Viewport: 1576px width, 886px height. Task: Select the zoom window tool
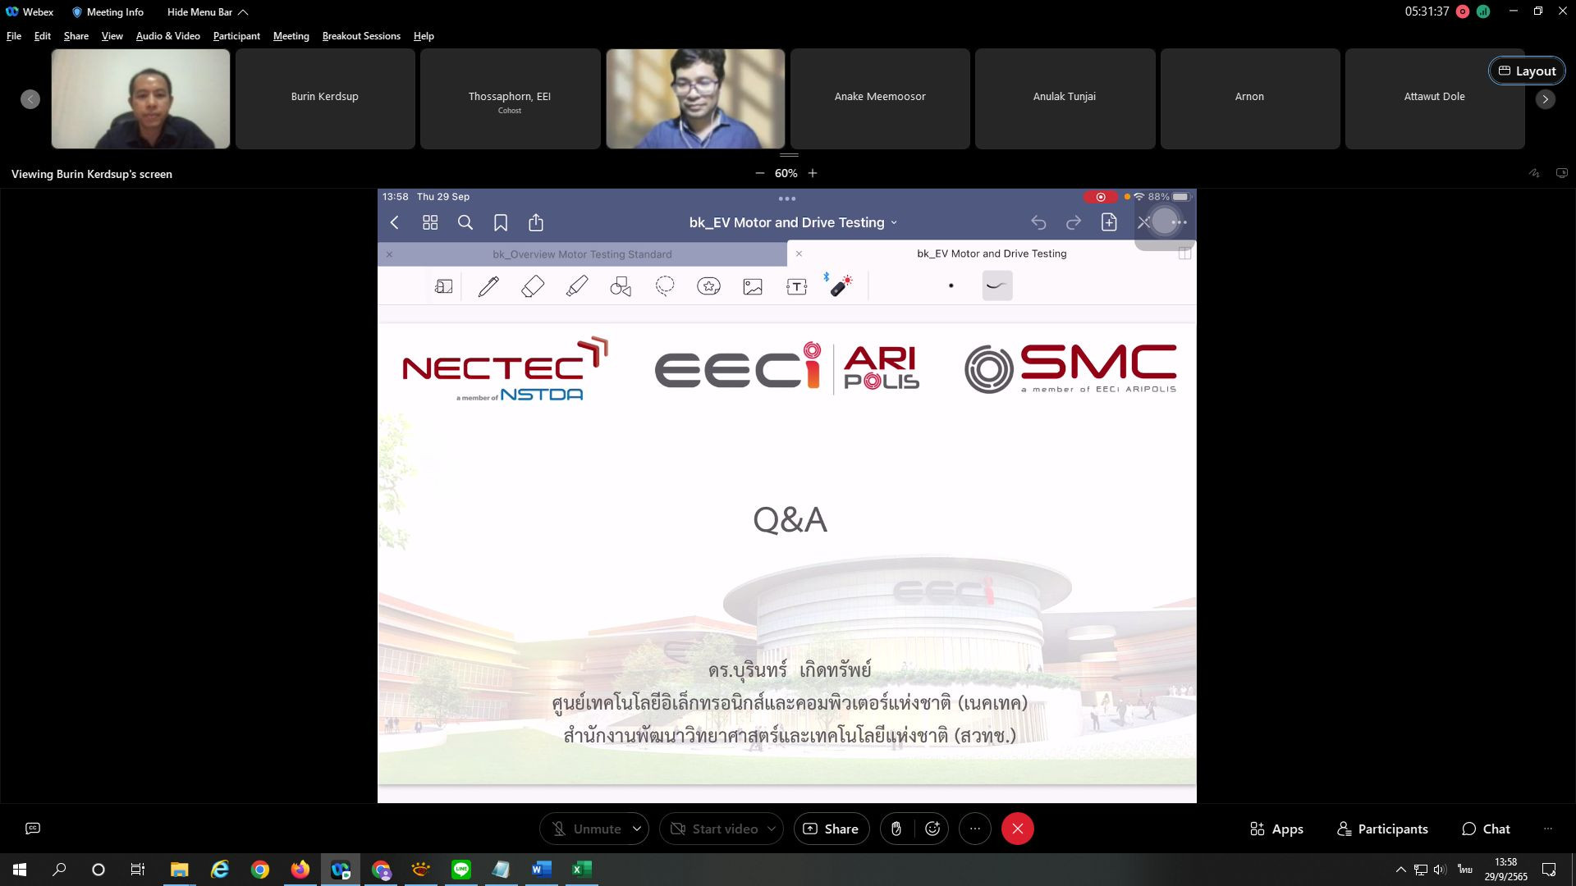pos(444,286)
